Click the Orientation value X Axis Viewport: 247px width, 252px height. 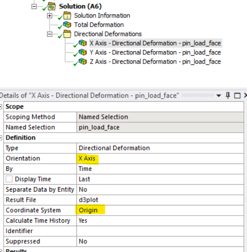87,158
